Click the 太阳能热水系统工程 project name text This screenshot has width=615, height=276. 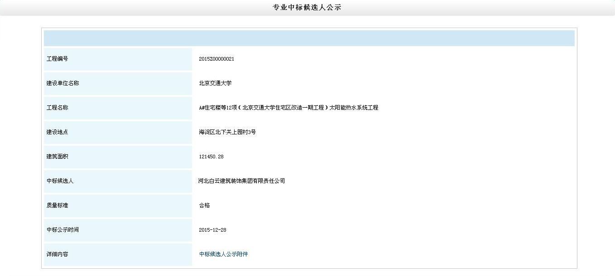[x=353, y=108]
